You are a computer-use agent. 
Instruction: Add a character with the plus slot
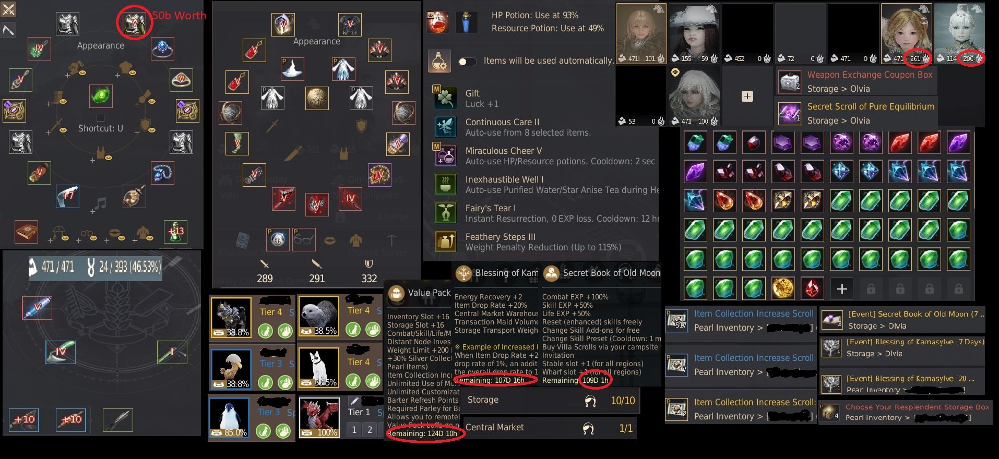point(747,96)
